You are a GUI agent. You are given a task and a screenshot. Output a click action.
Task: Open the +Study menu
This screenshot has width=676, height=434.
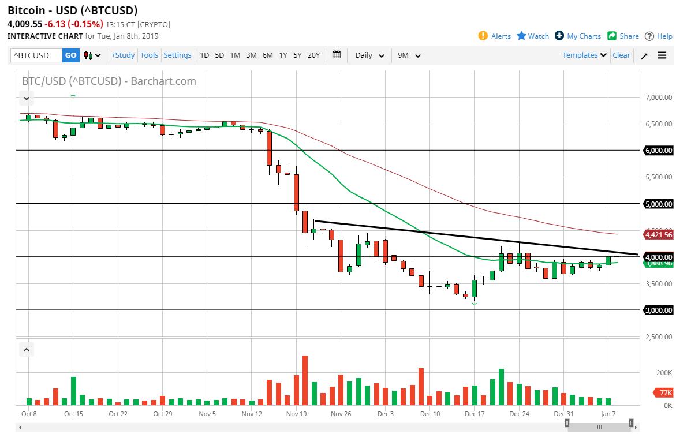tap(123, 55)
